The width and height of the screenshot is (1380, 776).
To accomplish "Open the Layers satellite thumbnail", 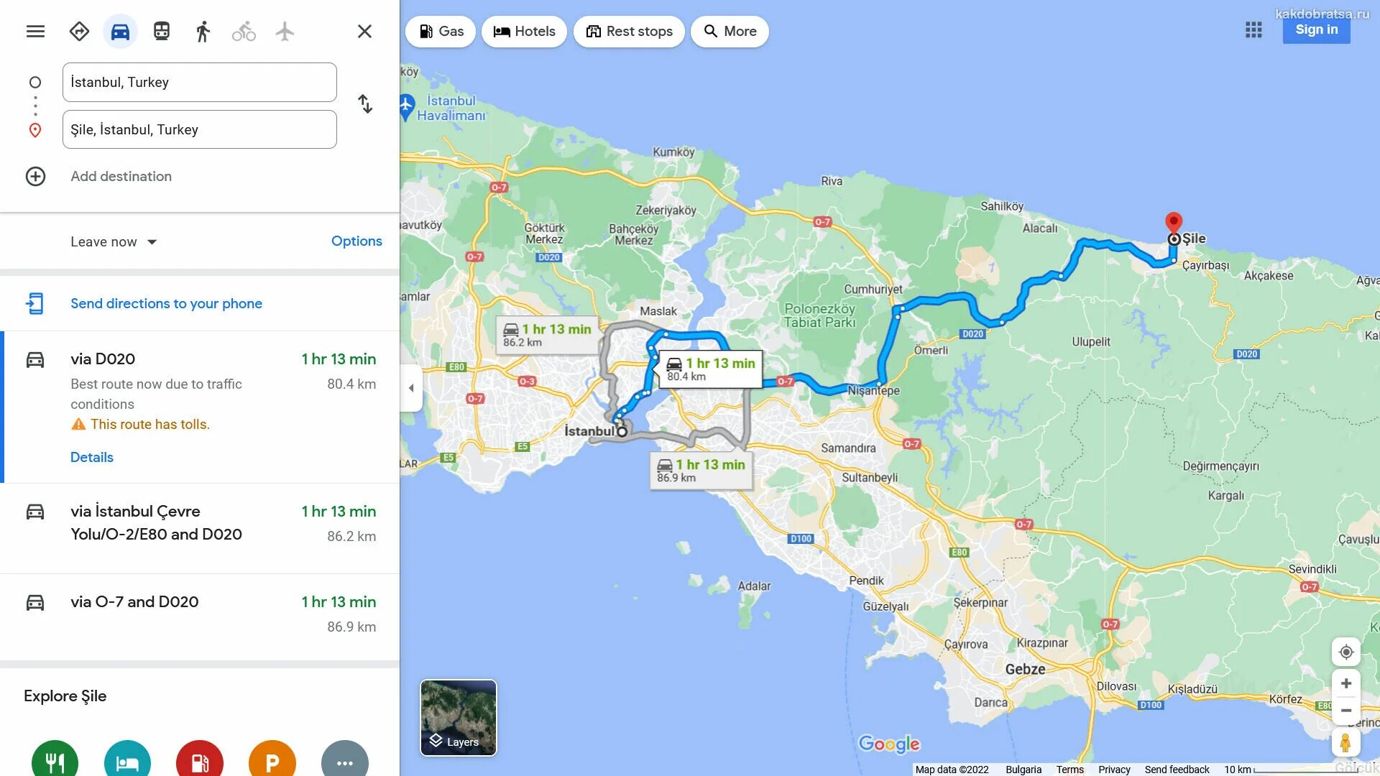I will (459, 718).
